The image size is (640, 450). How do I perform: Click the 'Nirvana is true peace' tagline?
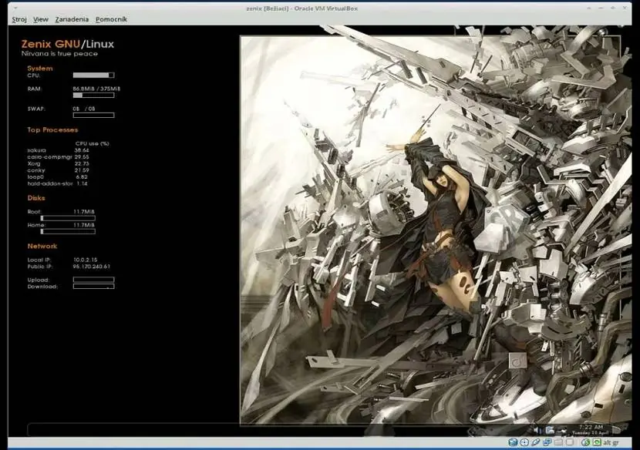pos(59,53)
